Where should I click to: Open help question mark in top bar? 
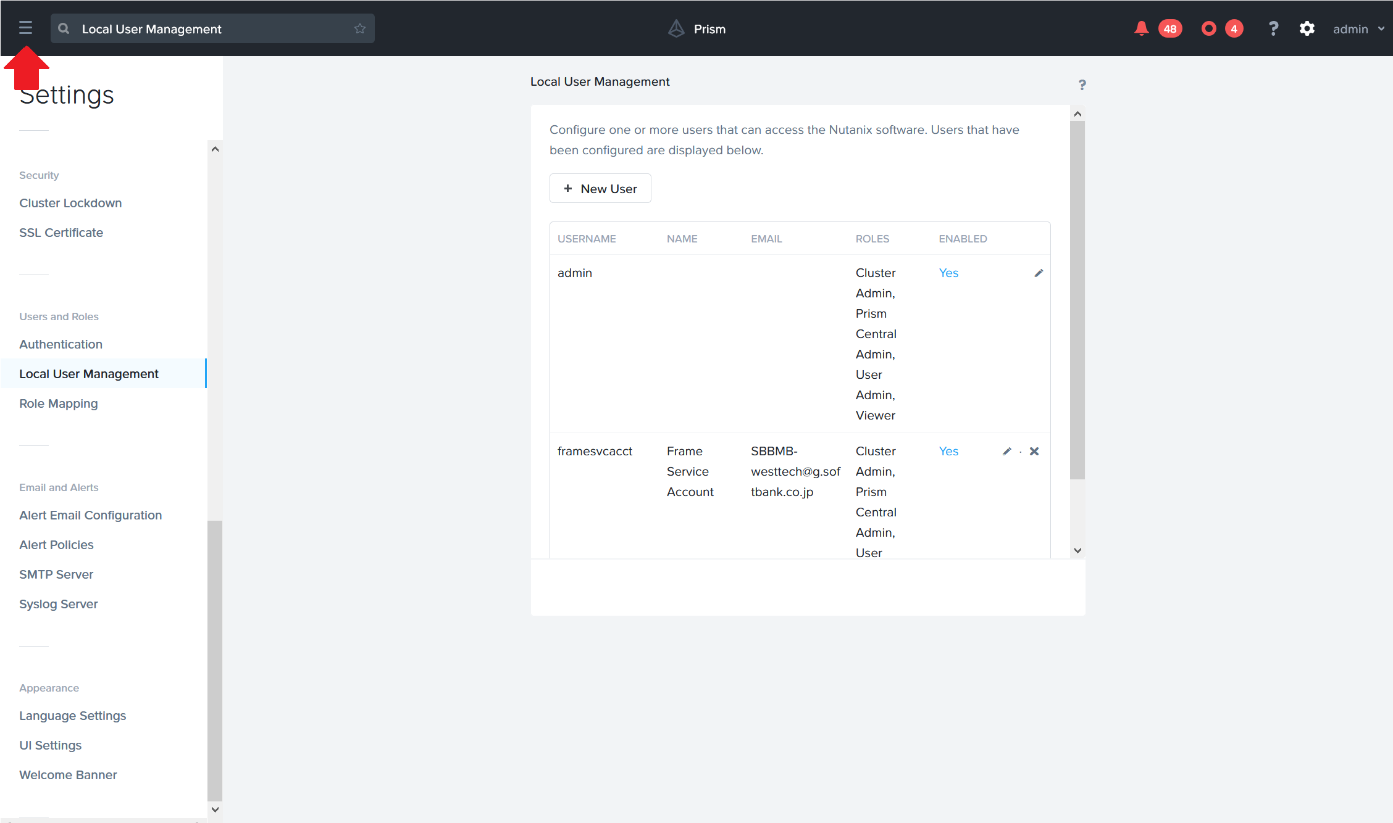[x=1273, y=28]
